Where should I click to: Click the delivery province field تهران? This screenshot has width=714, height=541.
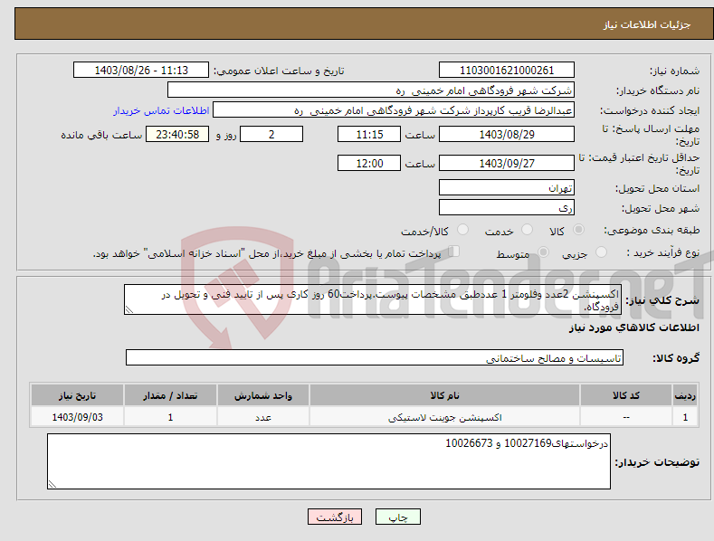pyautogui.click(x=507, y=187)
